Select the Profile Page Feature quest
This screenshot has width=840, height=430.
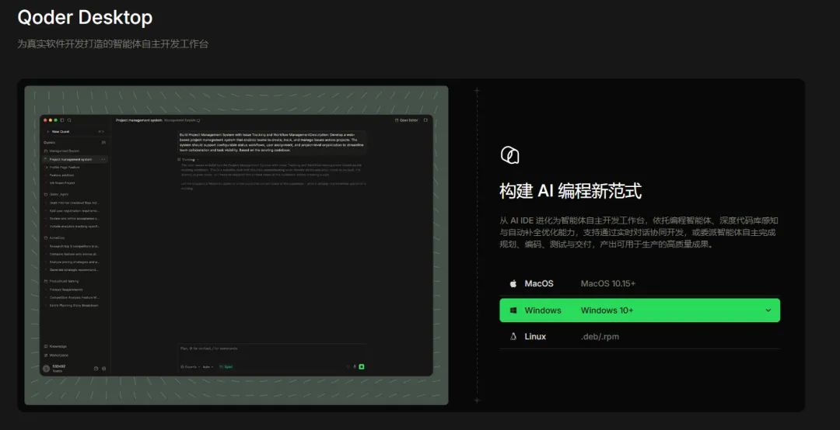(x=65, y=168)
